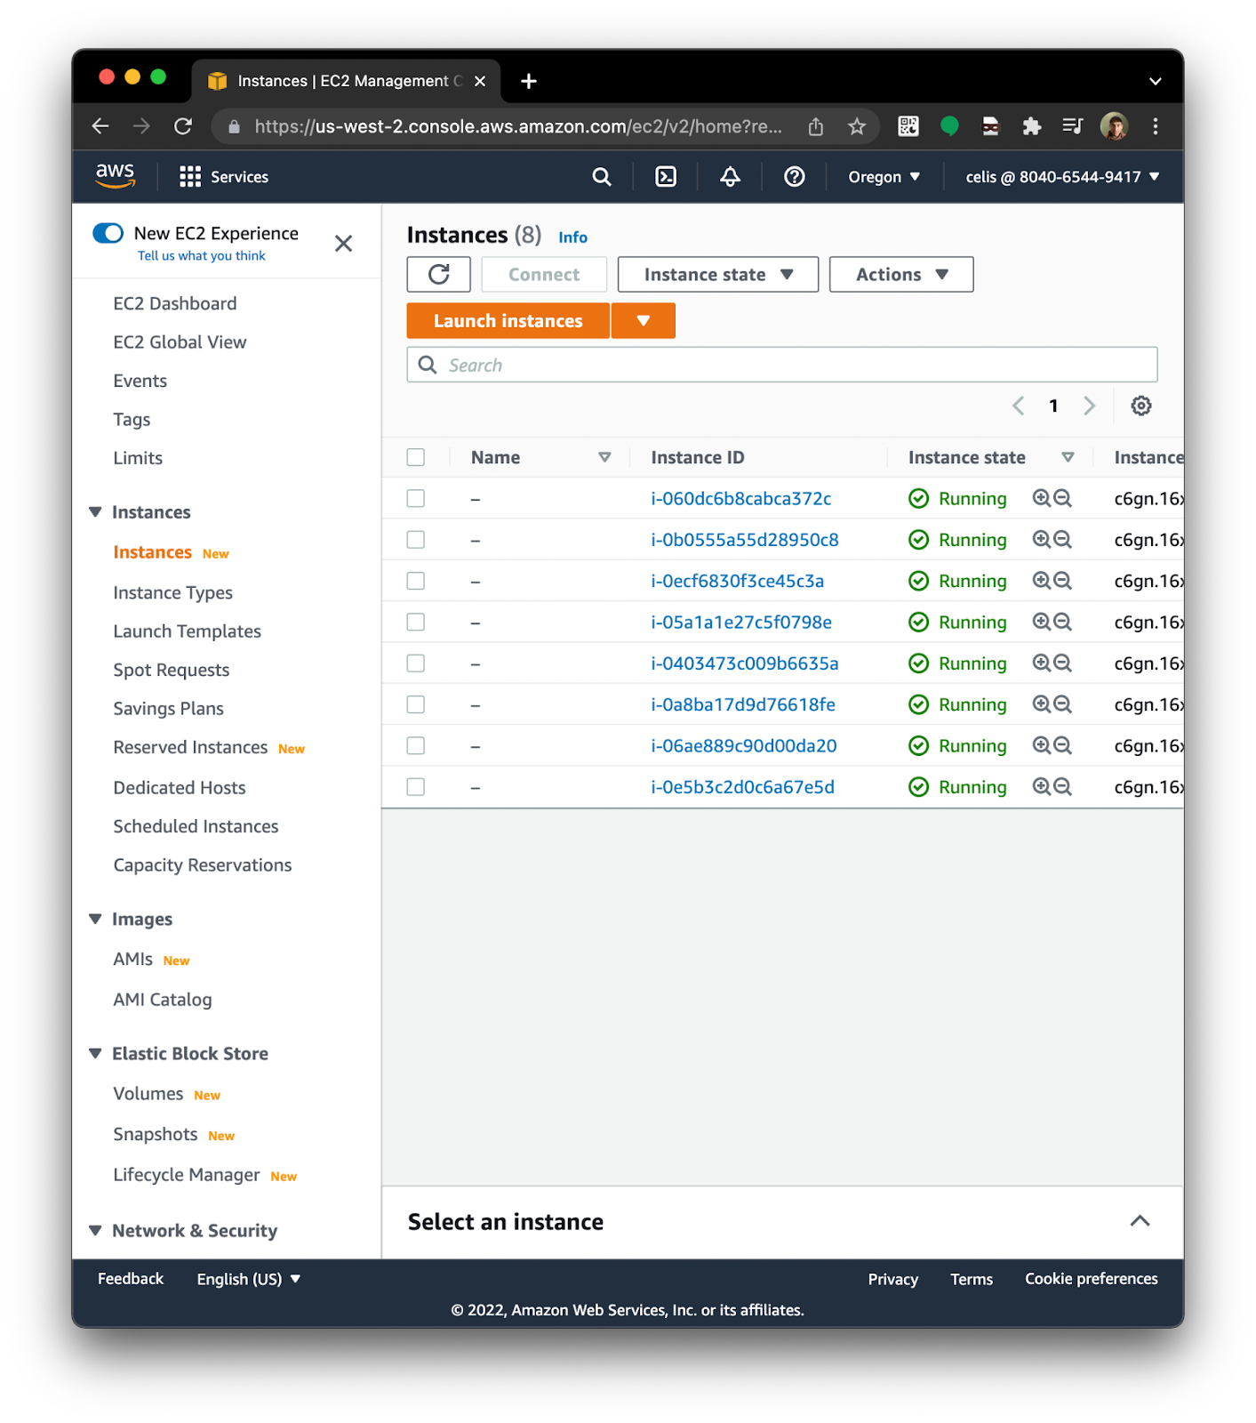Image resolution: width=1256 pixels, height=1423 pixels.
Task: Toggle the New EC2 Experience switch
Action: (x=108, y=233)
